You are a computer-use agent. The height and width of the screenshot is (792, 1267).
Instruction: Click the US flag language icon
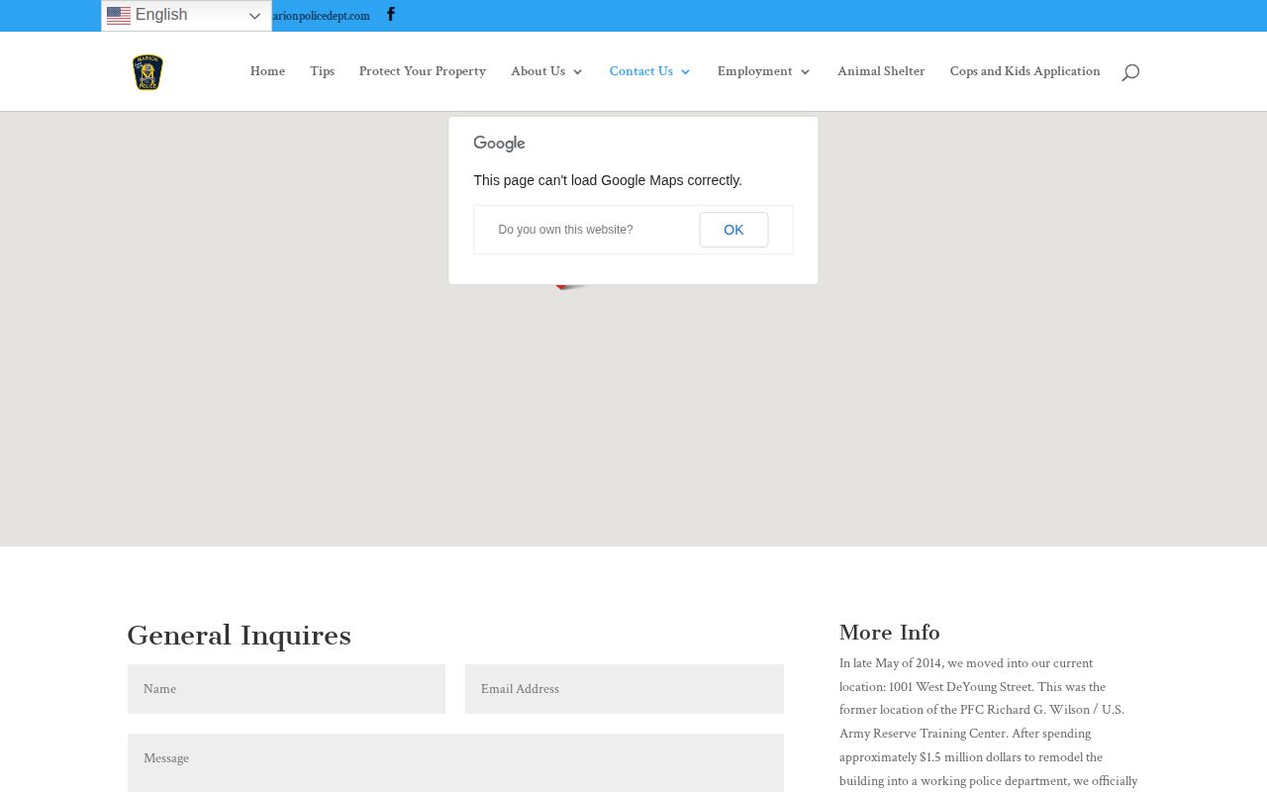click(x=119, y=15)
